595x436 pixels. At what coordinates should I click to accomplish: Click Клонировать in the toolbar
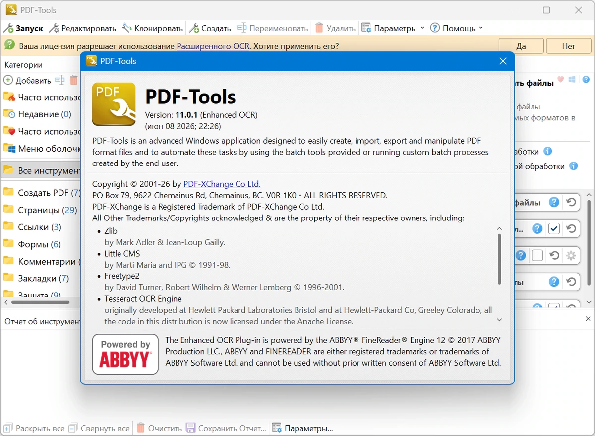point(153,28)
